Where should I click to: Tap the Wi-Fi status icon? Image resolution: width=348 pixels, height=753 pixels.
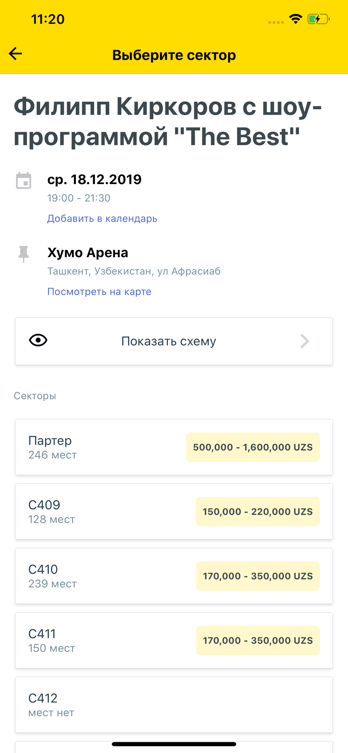[296, 19]
